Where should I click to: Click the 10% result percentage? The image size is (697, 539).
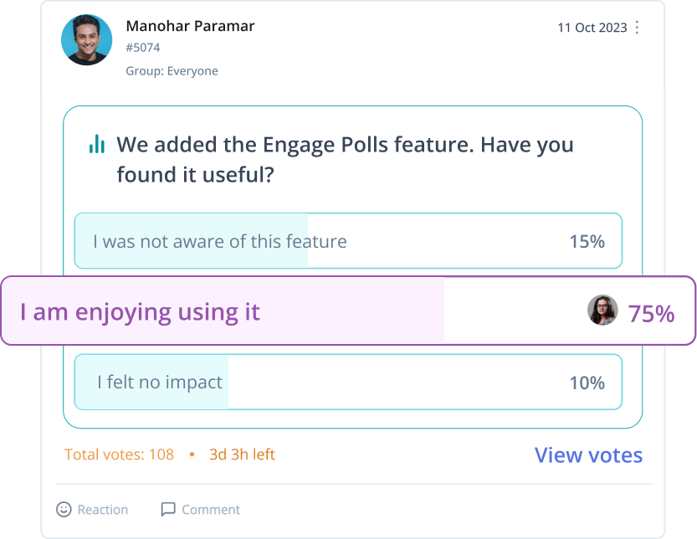tap(587, 382)
